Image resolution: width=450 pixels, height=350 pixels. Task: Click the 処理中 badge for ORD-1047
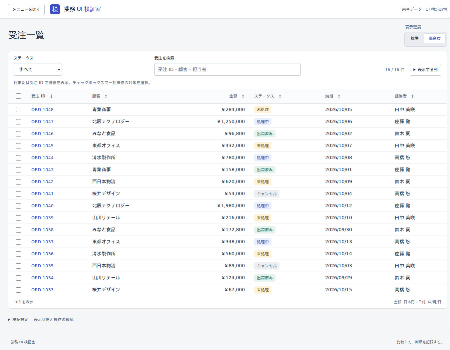[263, 121]
